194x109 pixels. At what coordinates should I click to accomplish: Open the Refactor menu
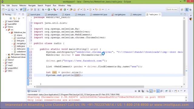click(23, 5)
